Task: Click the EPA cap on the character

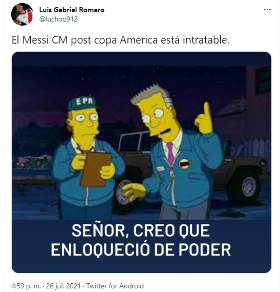Action: [82, 103]
